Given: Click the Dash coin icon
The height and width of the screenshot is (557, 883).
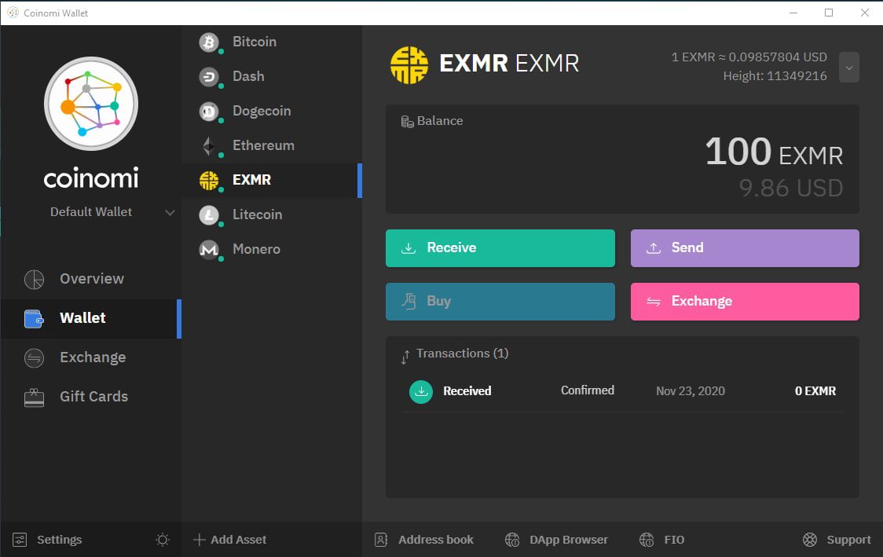Looking at the screenshot, I should 209,76.
